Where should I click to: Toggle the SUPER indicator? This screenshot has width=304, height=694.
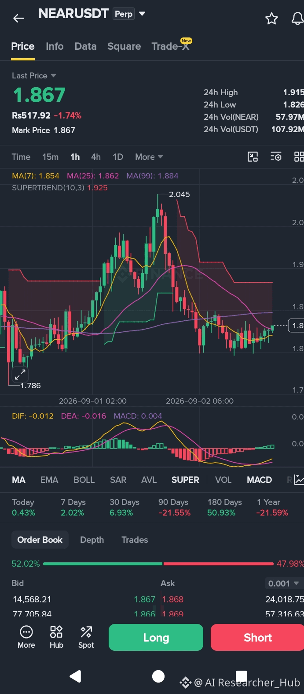pos(185,480)
